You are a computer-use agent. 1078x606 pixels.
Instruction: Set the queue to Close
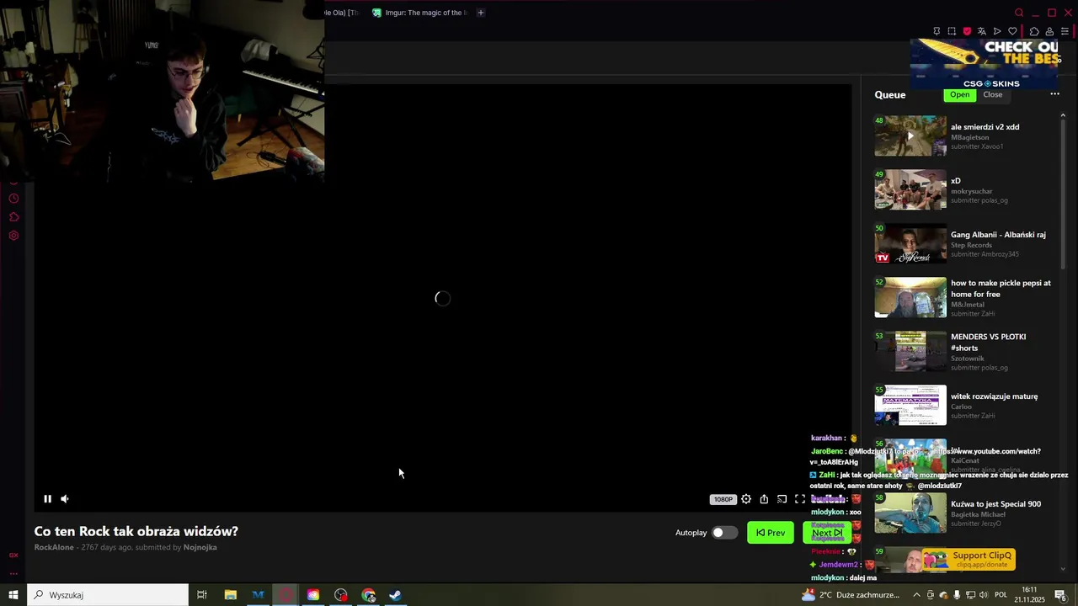[993, 94]
